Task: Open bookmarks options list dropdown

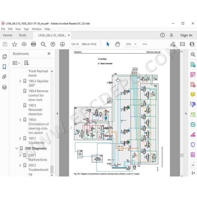Action: 16,63
